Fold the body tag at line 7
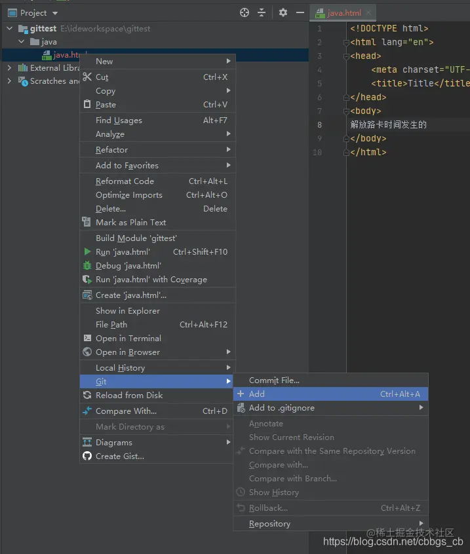Viewport: 470px width, 554px height. [x=346, y=111]
